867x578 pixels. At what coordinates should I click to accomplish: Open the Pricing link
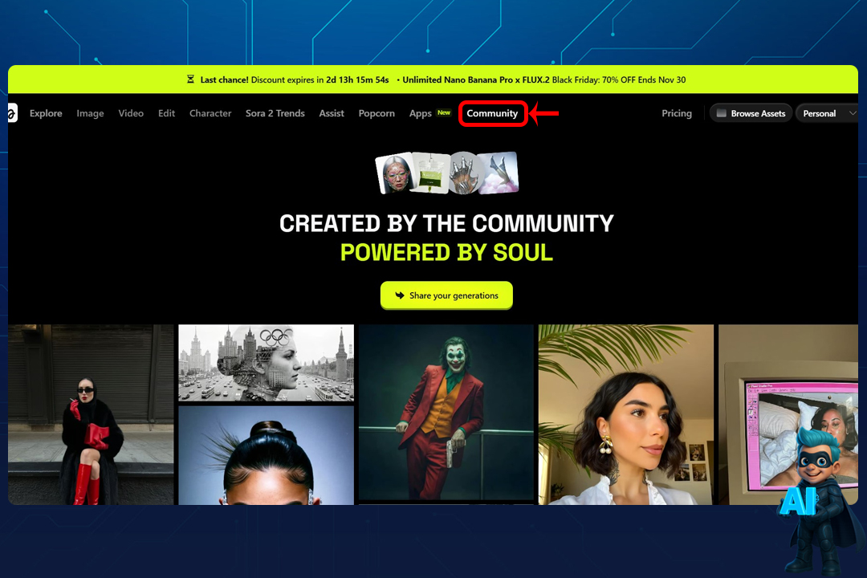click(x=676, y=113)
